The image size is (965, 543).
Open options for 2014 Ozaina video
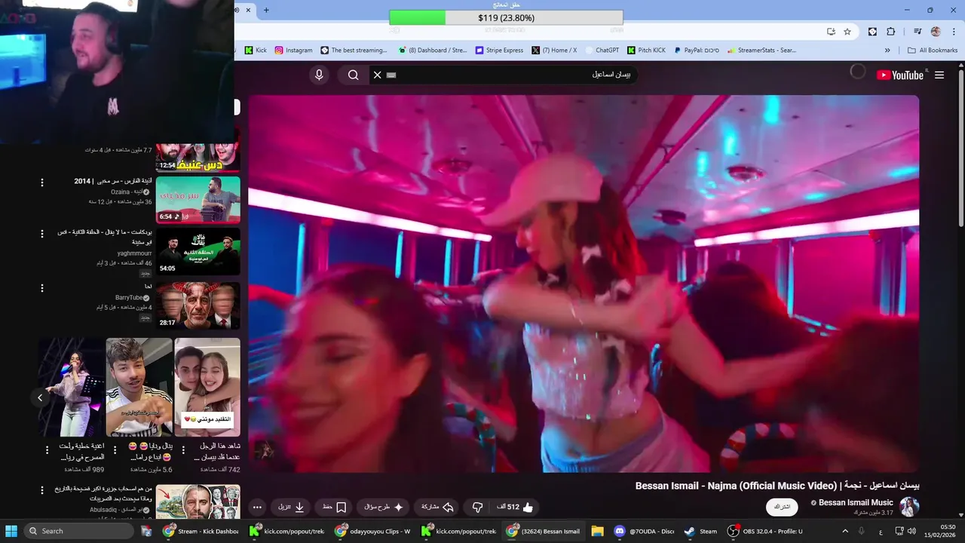(x=42, y=183)
